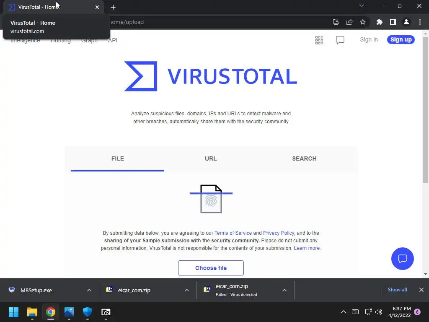The width and height of the screenshot is (429, 322).
Task: Click the Choose file button
Action: (x=211, y=268)
